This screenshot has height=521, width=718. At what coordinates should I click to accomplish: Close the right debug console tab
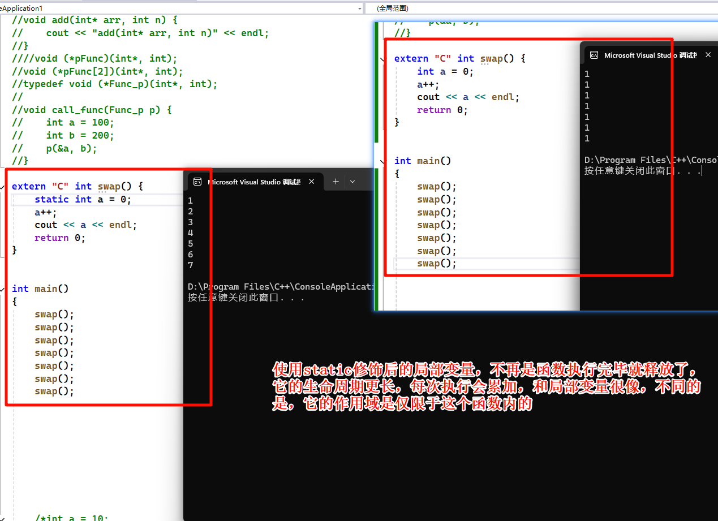[708, 55]
